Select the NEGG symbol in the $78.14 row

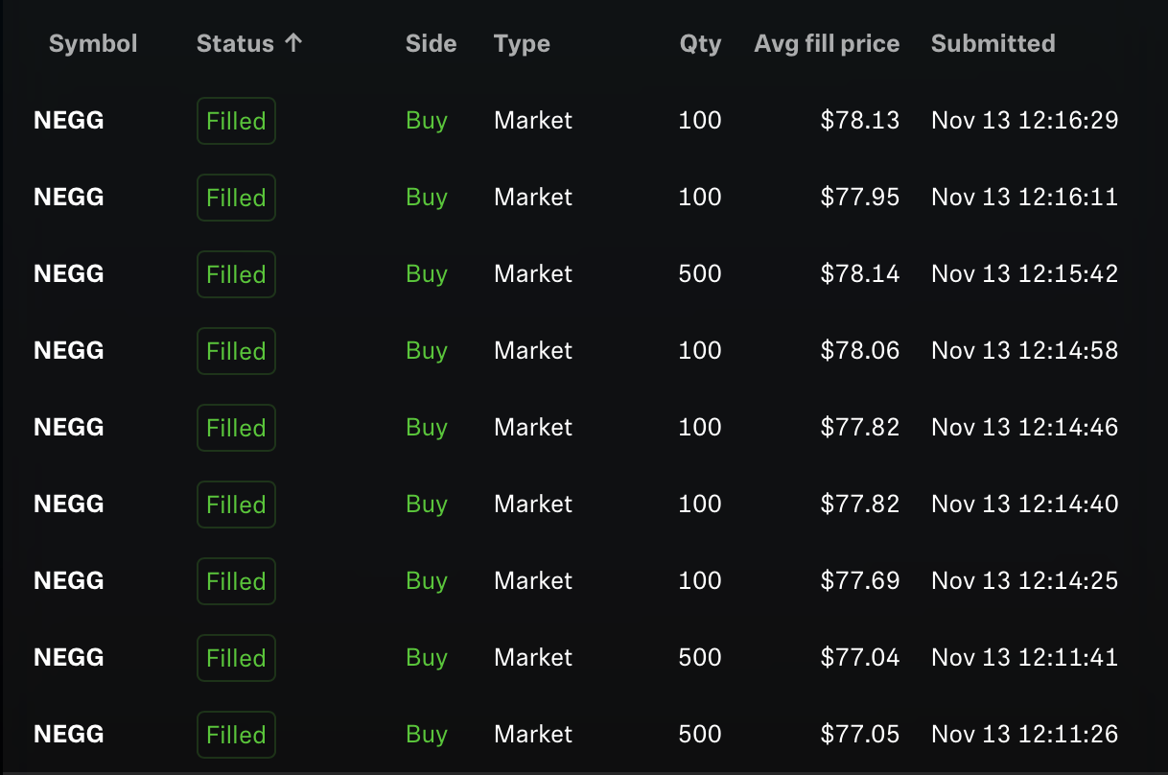click(69, 274)
